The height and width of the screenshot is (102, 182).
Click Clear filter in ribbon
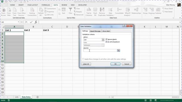click(77, 8)
